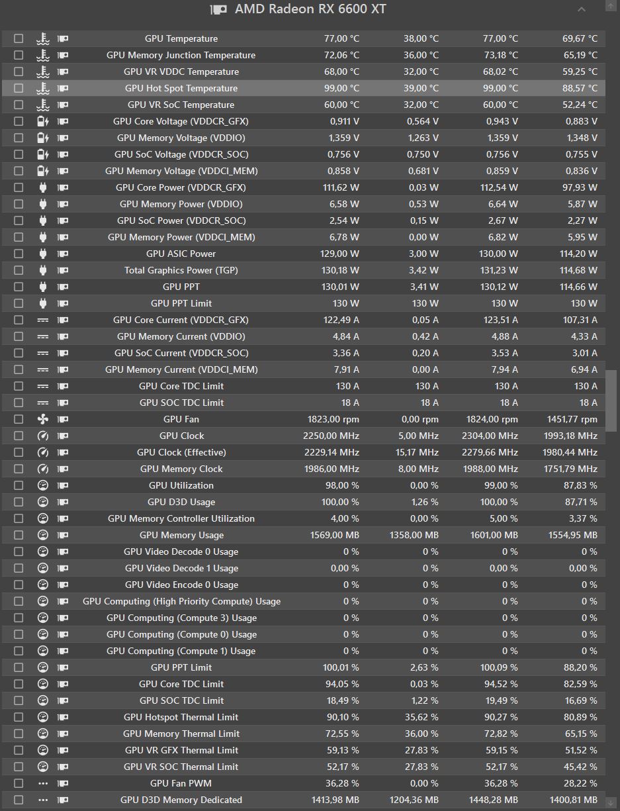Select the GPU Memory Junction Temperature label

[x=181, y=55]
